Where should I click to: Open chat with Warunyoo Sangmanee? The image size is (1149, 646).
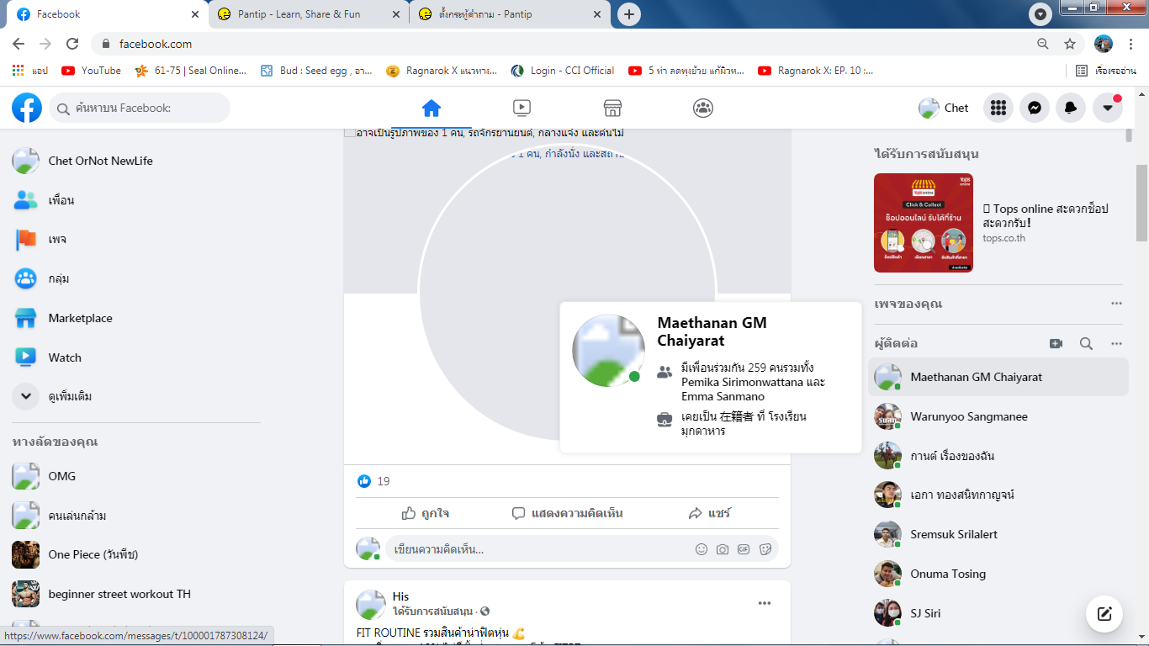pyautogui.click(x=998, y=416)
